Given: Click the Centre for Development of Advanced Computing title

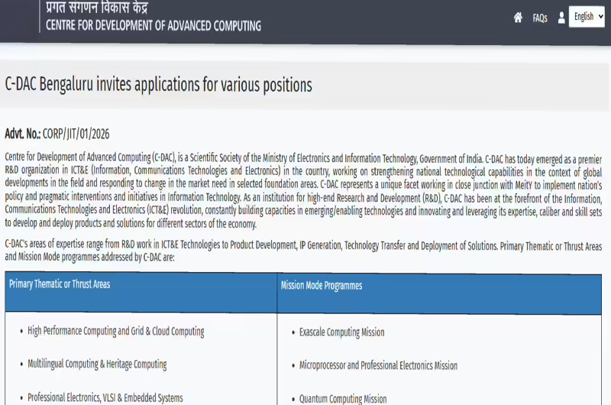Looking at the screenshot, I should pyautogui.click(x=153, y=25).
